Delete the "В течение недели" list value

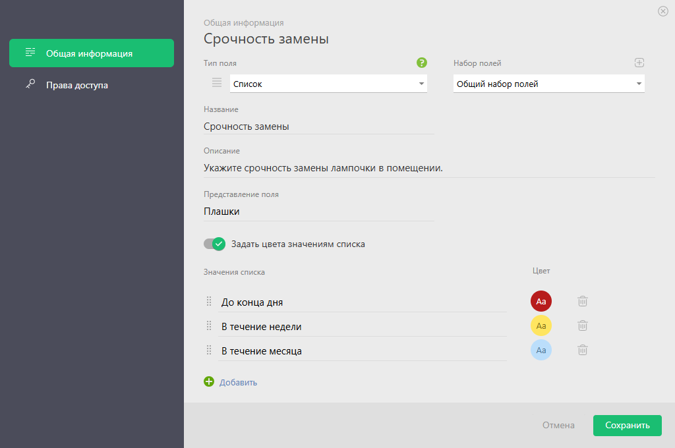coord(583,325)
